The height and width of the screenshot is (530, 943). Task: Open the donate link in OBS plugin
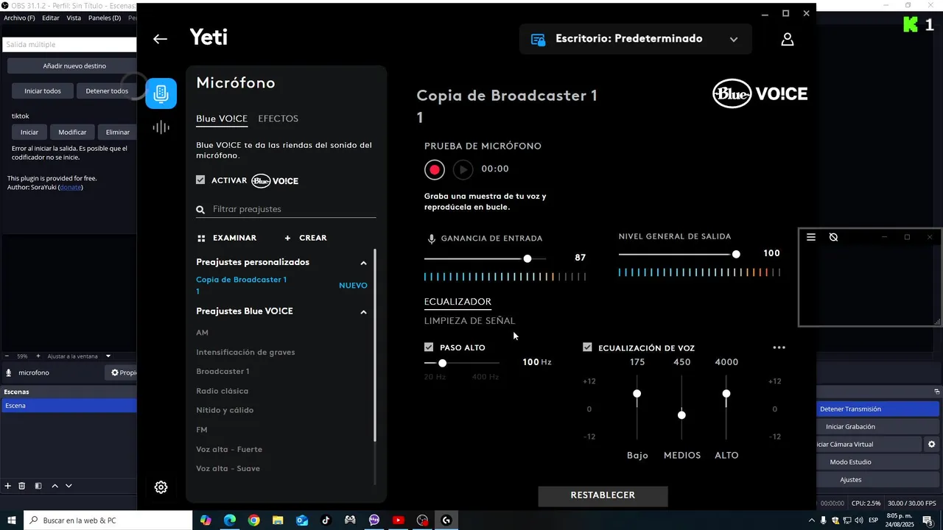[71, 187]
